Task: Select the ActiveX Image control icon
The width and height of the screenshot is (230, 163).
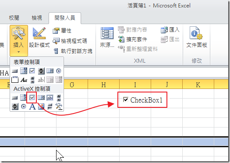Action: [x=41, y=106]
